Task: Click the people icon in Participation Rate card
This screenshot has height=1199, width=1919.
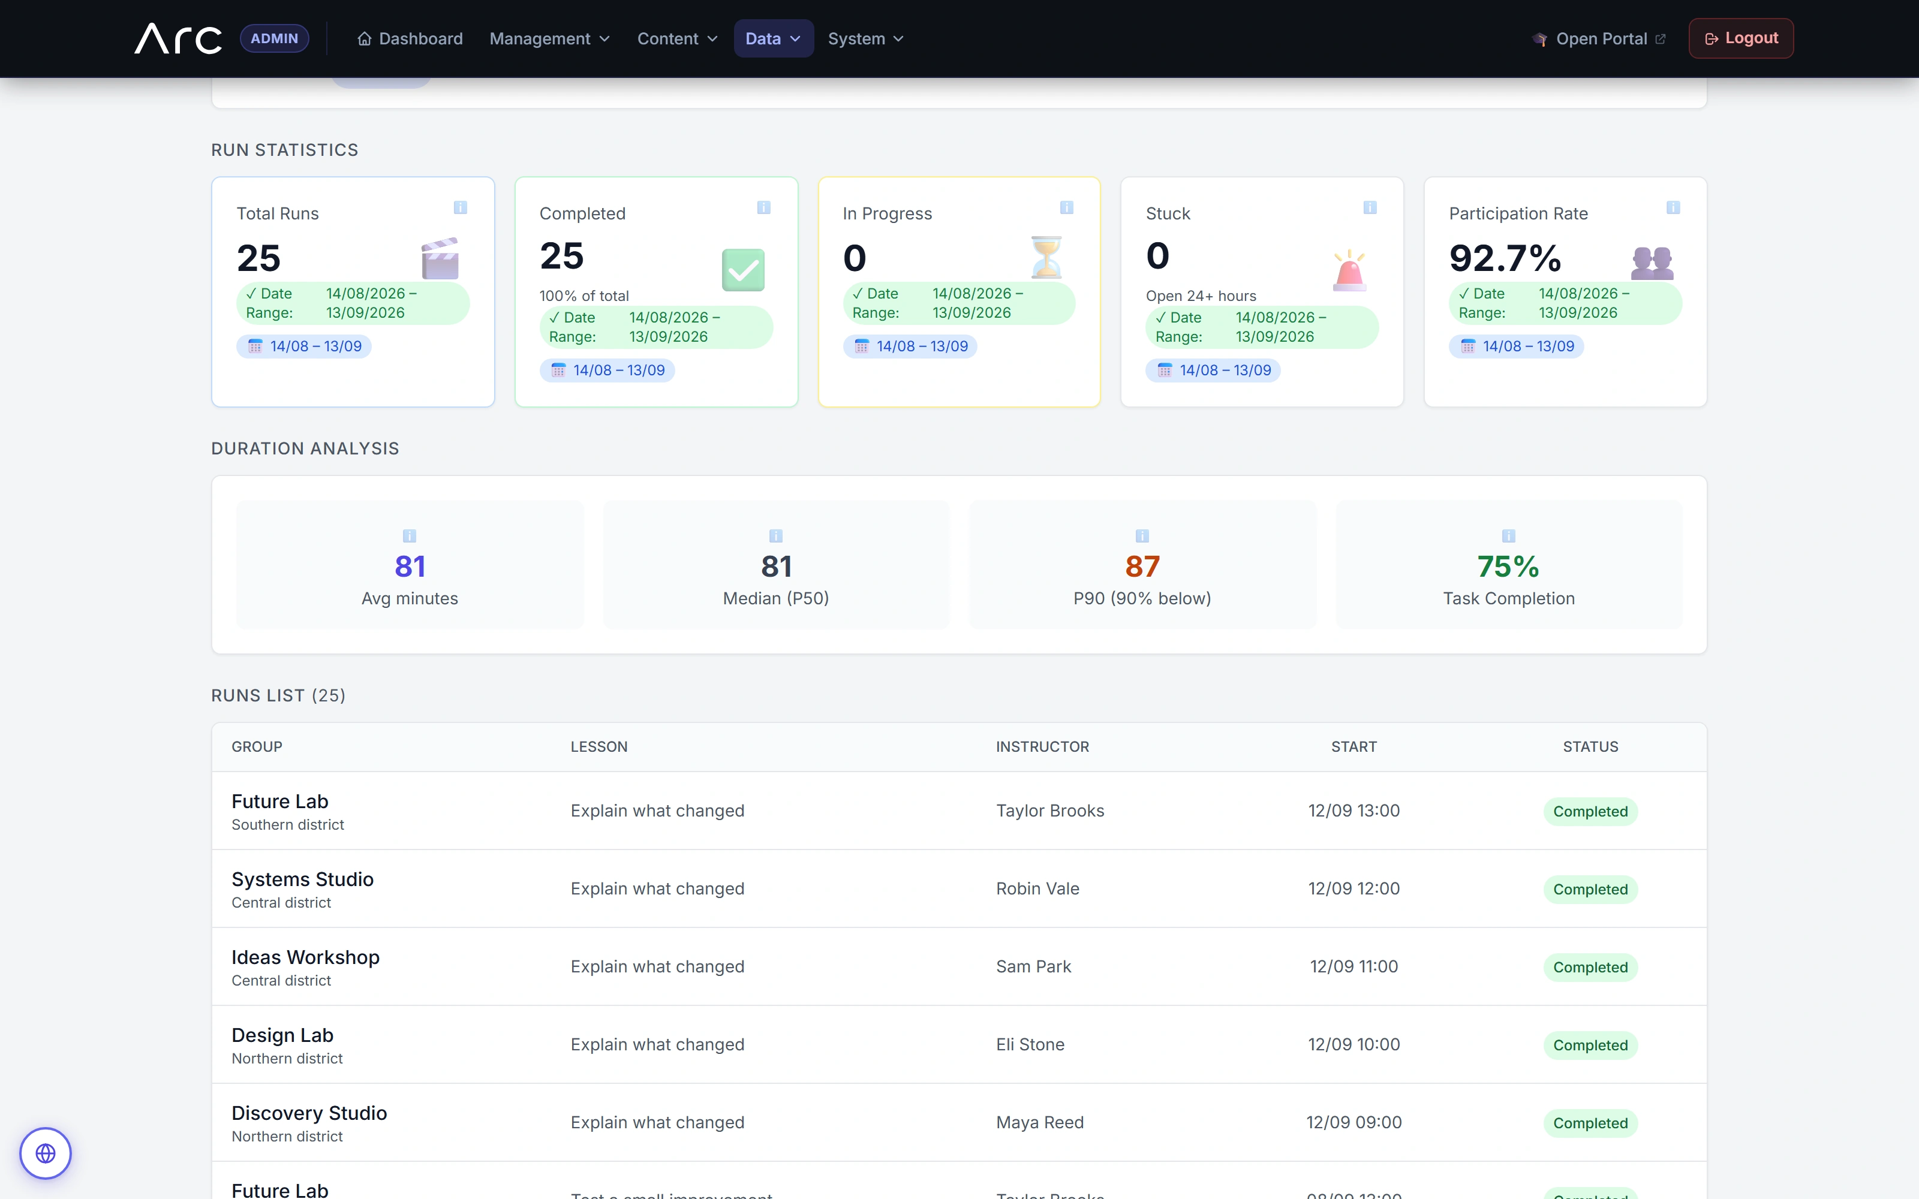Action: coord(1653,263)
